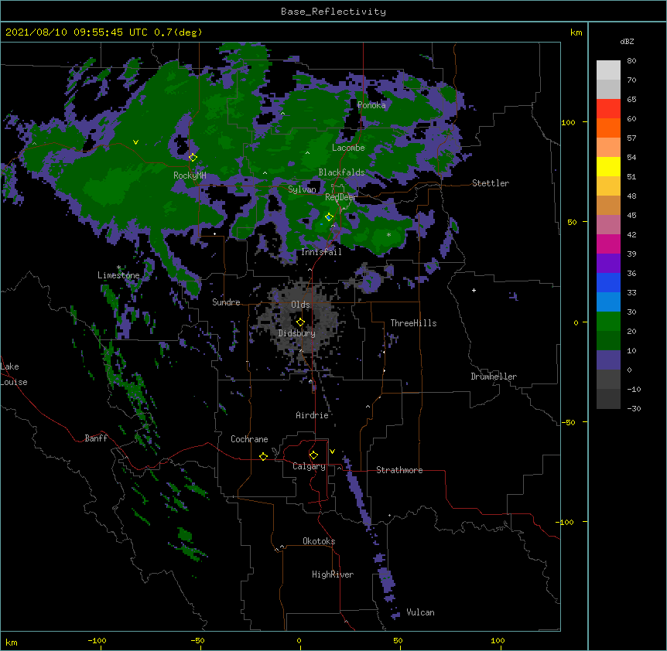Click the Didsbury town label
The height and width of the screenshot is (651, 667).
297,333
